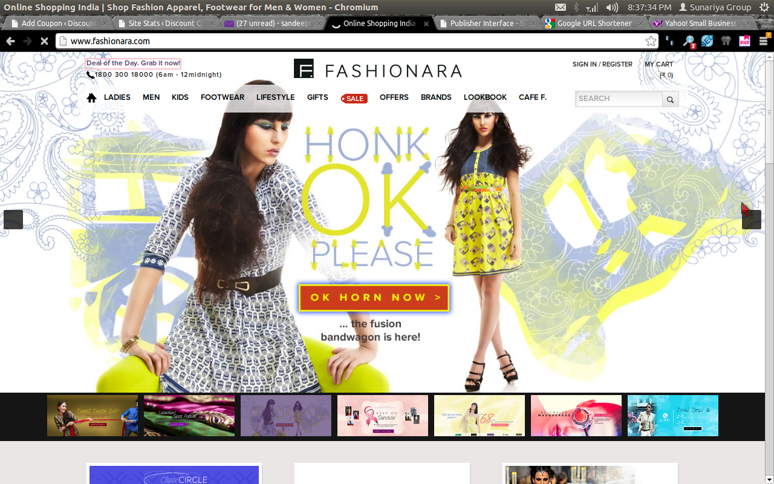Close the Yahoo! Small Business tab
Viewport: 774px width, 484px height.
(747, 24)
